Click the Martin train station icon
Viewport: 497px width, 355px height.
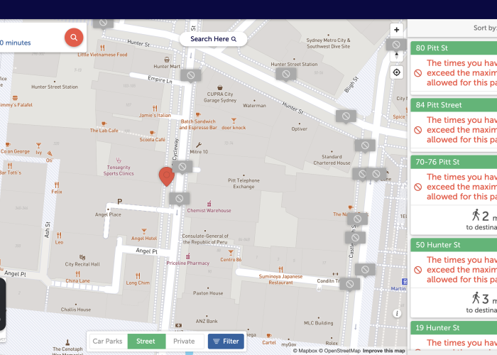pyautogui.click(x=405, y=281)
